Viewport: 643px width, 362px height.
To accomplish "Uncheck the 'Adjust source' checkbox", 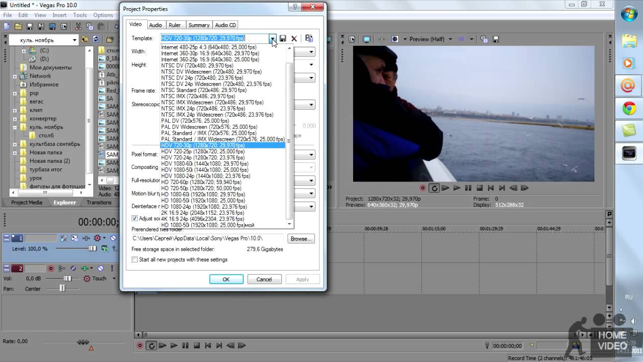I will tap(135, 218).
